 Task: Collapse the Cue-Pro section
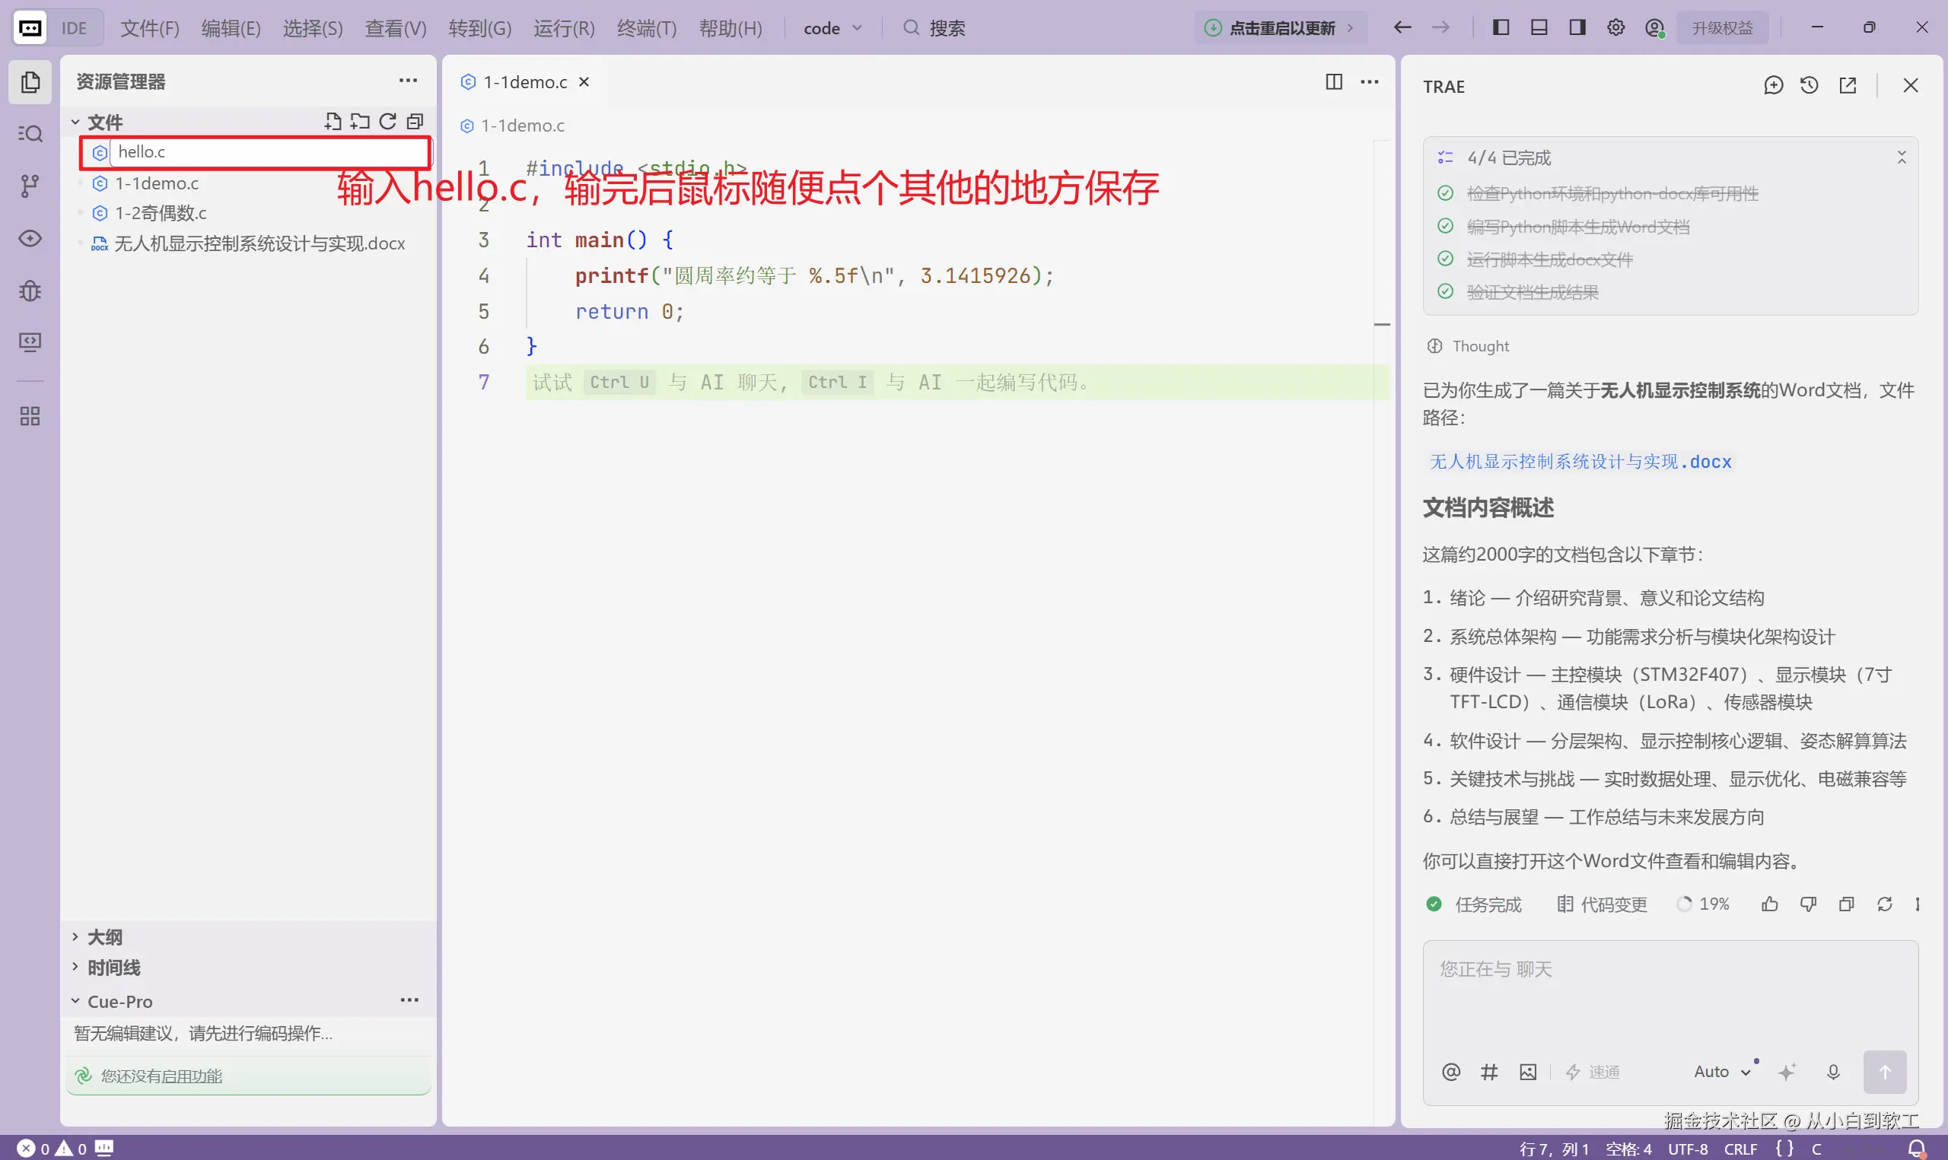(x=75, y=1000)
